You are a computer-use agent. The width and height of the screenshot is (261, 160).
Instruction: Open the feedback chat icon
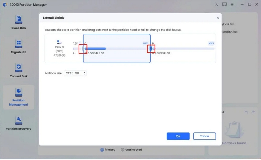tap(224, 4)
